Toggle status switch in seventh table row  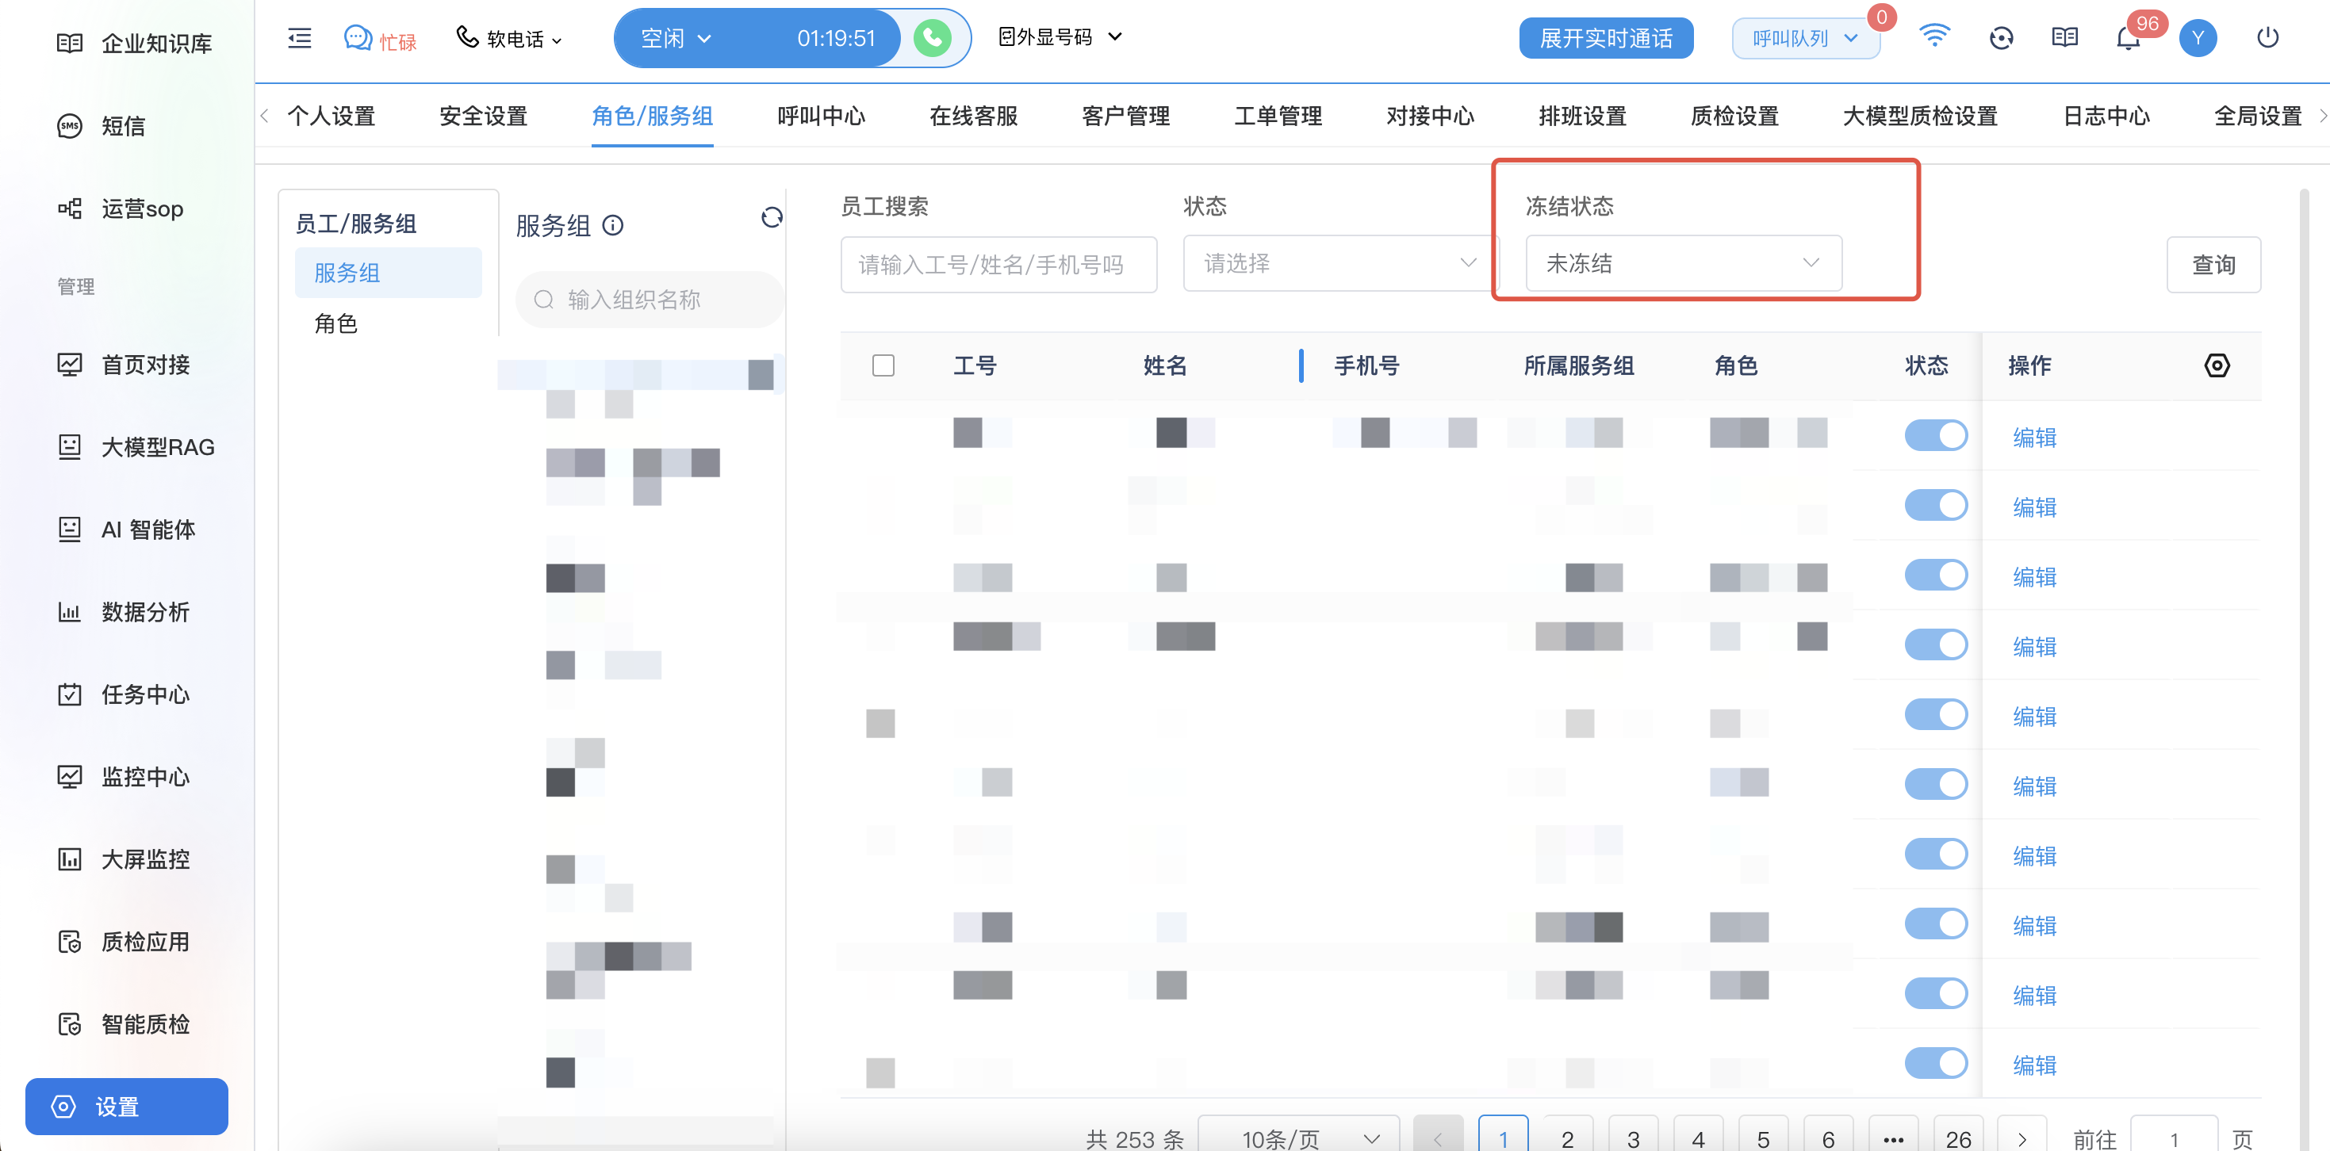point(1936,854)
